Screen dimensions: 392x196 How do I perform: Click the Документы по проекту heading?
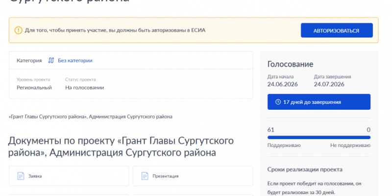[121, 147]
